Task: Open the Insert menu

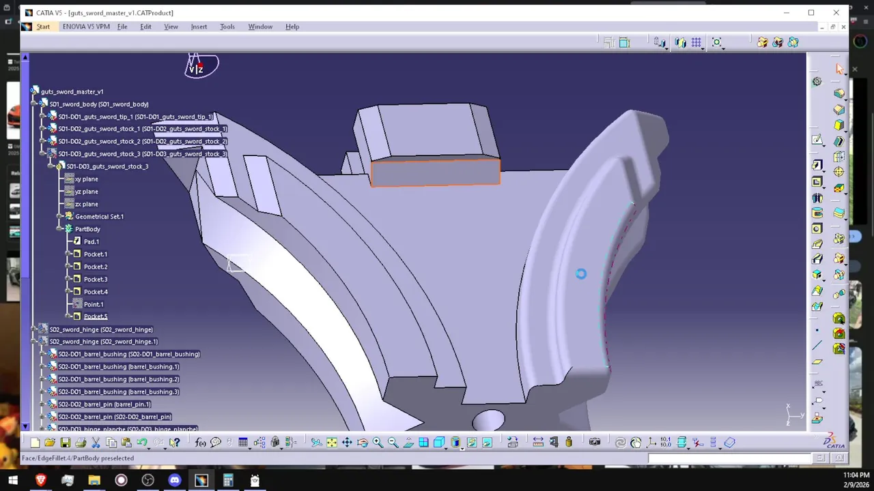Action: point(199,27)
